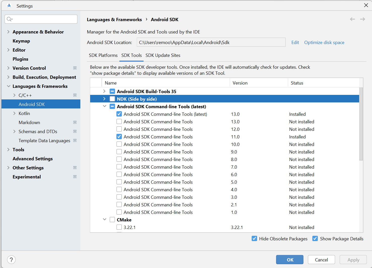The height and width of the screenshot is (268, 372).
Task: Expand the Kotlin settings node
Action: [14, 113]
